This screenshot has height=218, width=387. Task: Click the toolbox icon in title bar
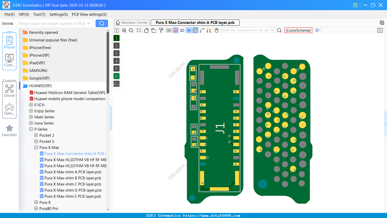pyautogui.click(x=355, y=5)
